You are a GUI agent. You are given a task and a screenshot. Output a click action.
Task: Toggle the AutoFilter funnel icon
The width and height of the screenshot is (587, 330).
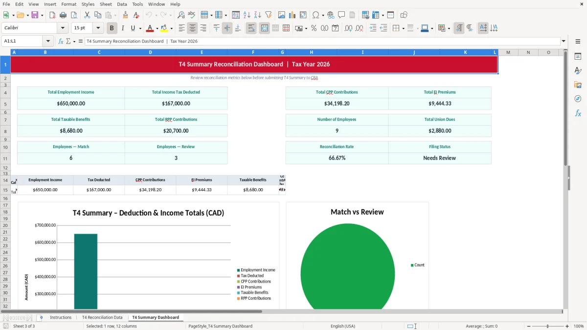pyautogui.click(x=269, y=15)
